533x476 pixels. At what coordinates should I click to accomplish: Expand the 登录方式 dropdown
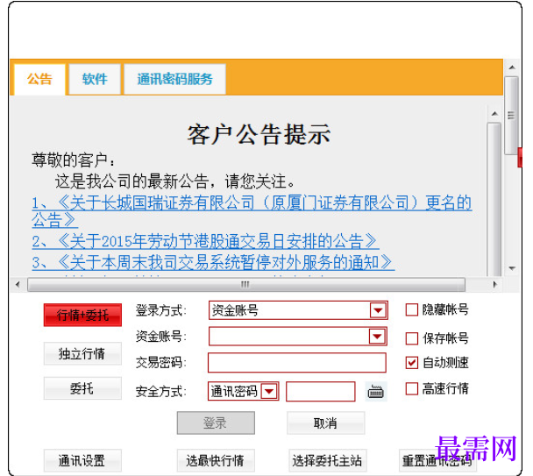coord(378,310)
